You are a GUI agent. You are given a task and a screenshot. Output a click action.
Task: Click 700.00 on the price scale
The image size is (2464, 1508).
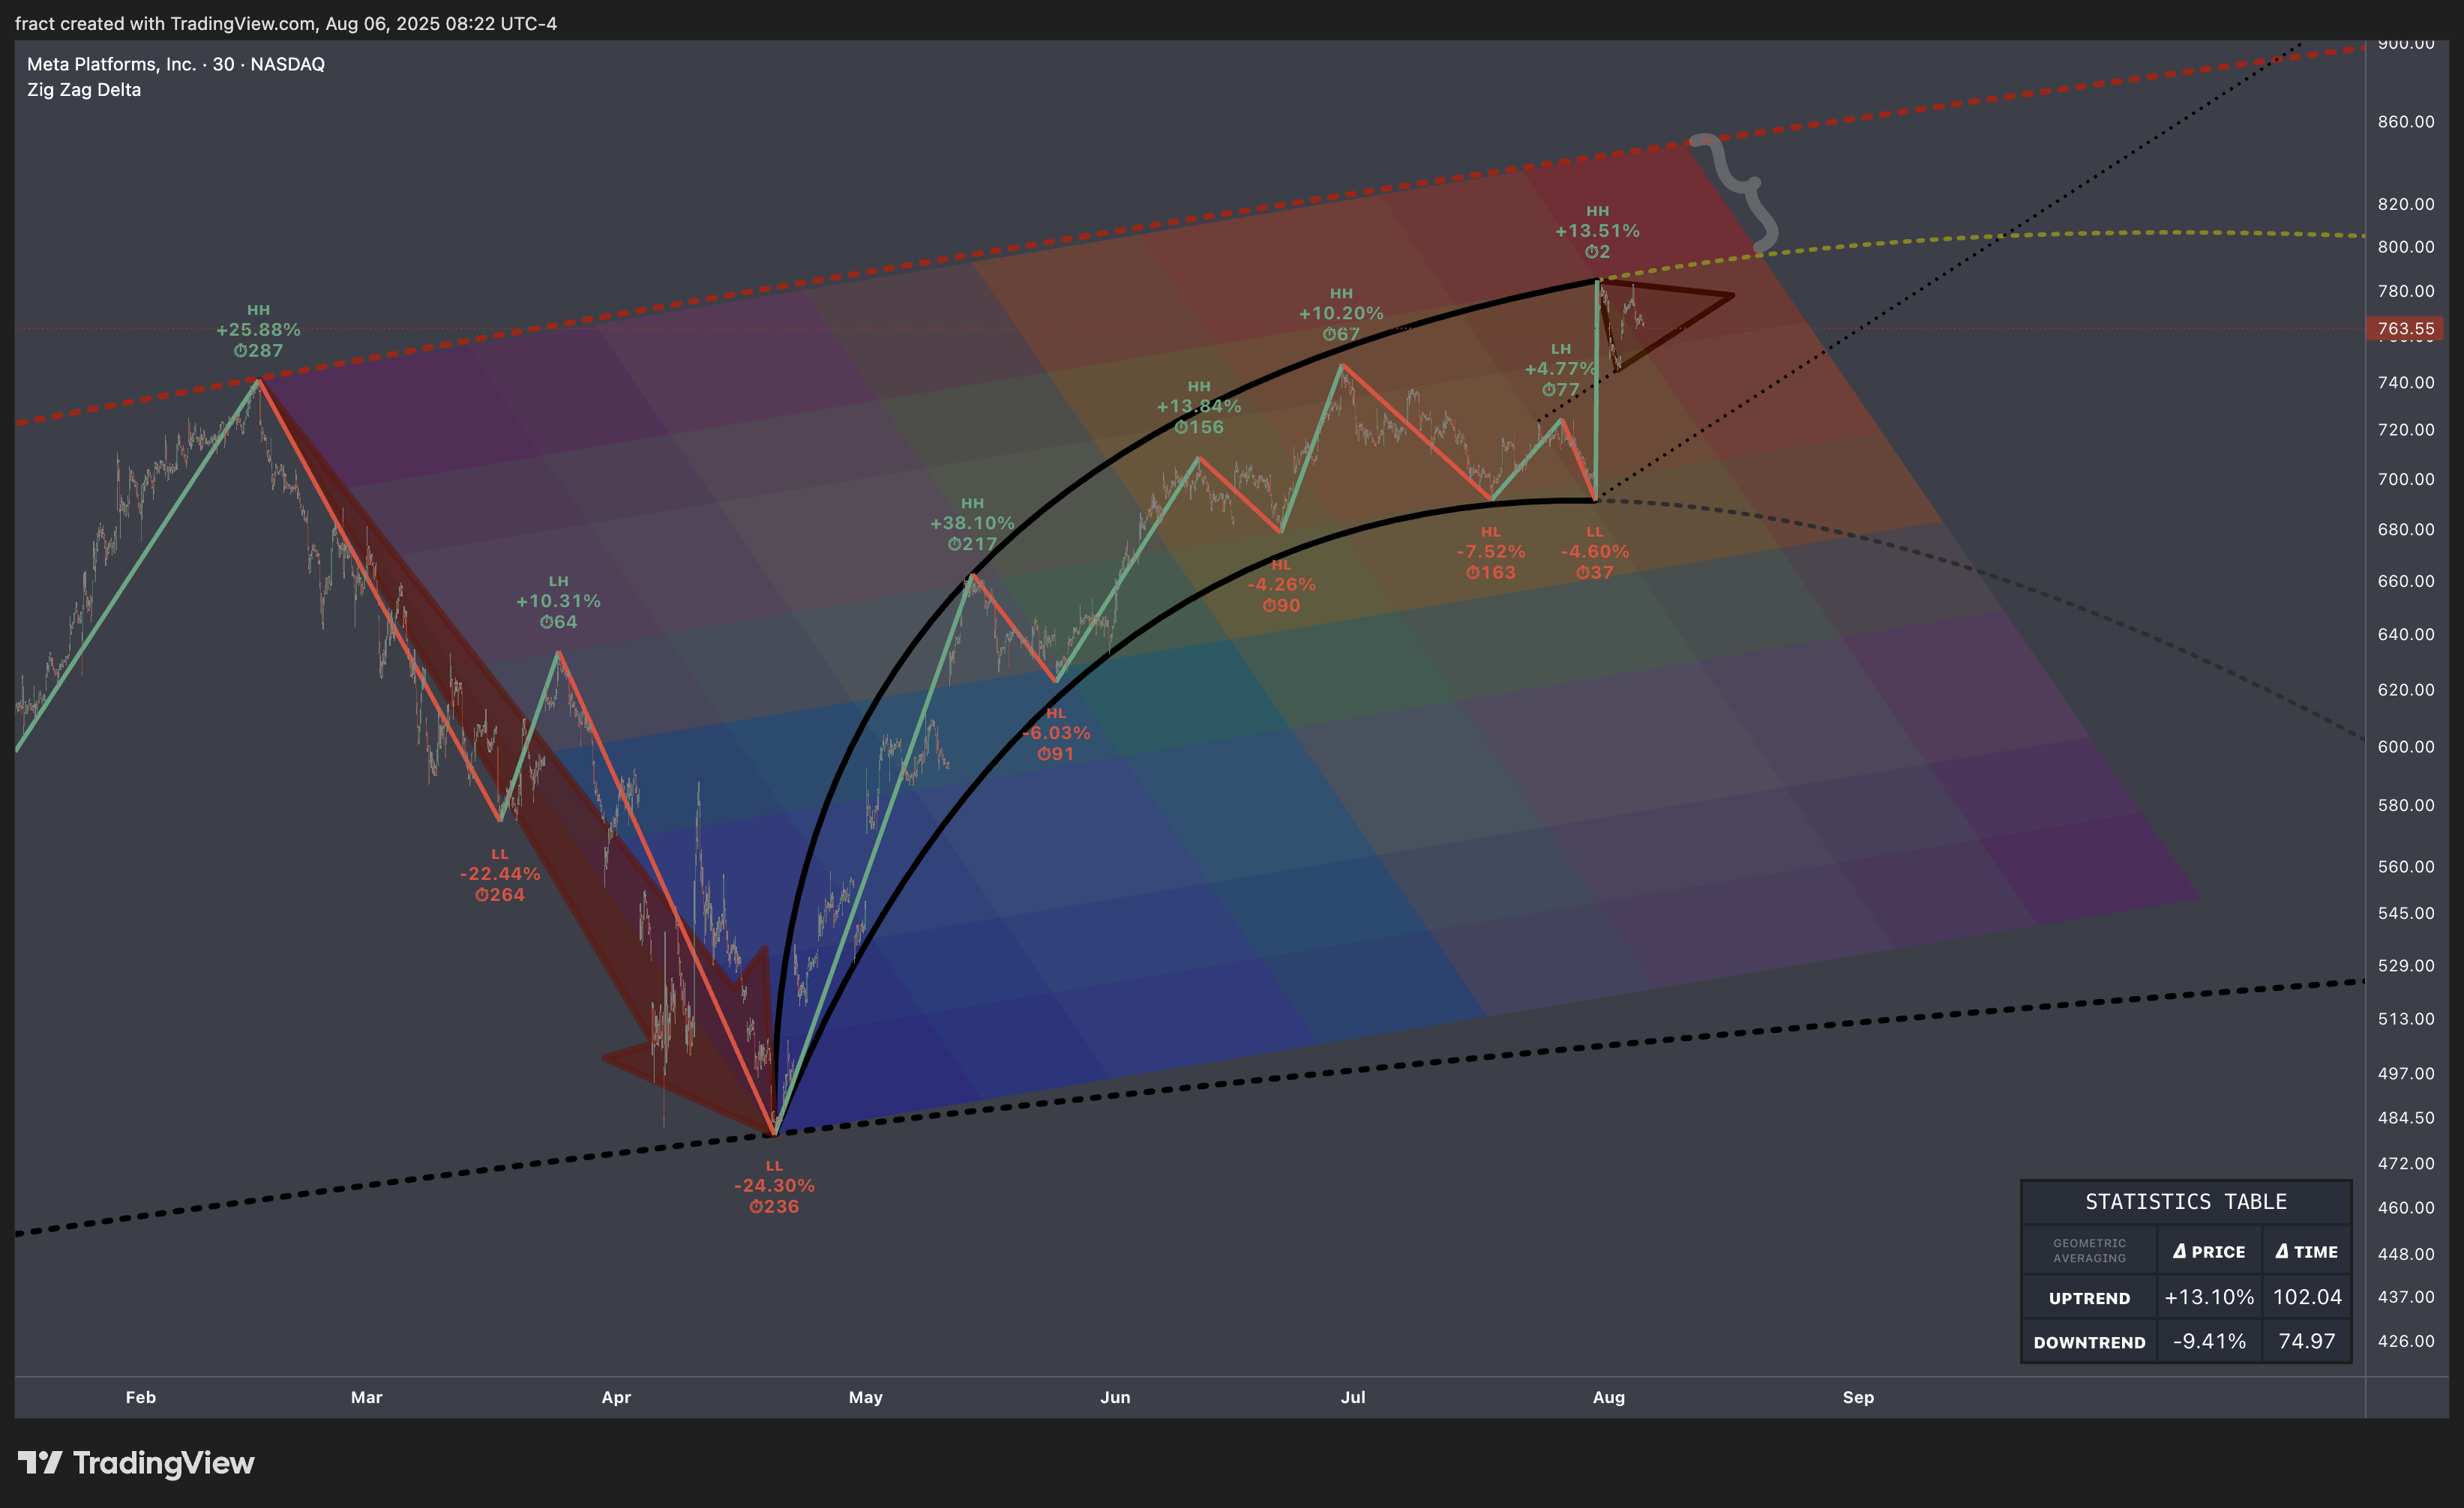click(x=2406, y=480)
